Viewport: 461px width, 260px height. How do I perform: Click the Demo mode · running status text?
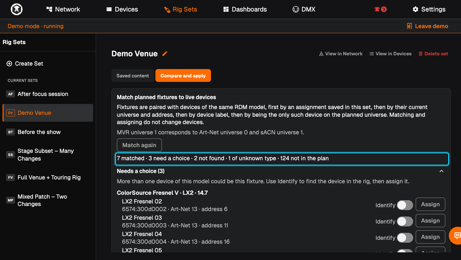(x=36, y=26)
